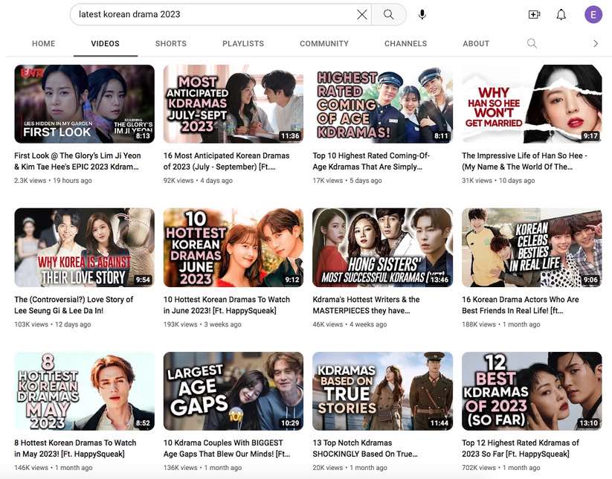Open the profile avatar menu
This screenshot has width=612, height=479.
tap(592, 13)
